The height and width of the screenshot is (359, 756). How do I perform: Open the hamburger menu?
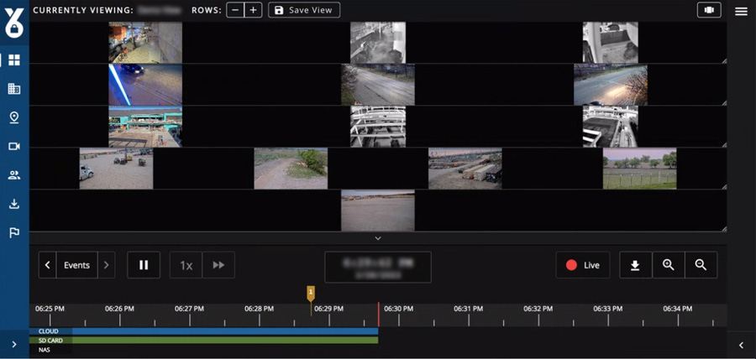click(741, 12)
